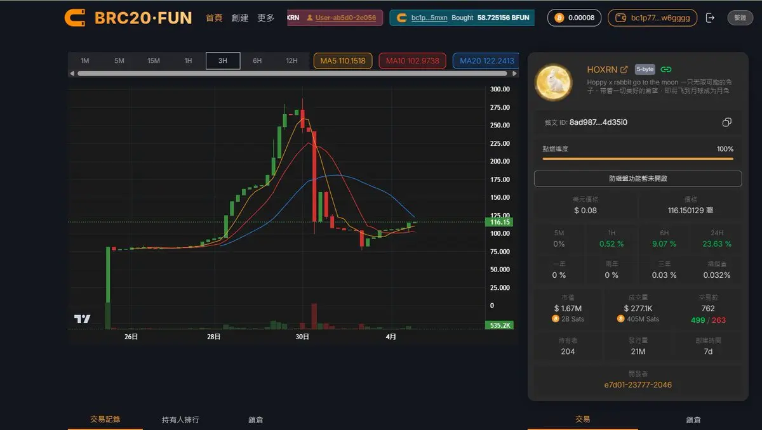
Task: Select the 15M timeframe
Action: (154, 61)
